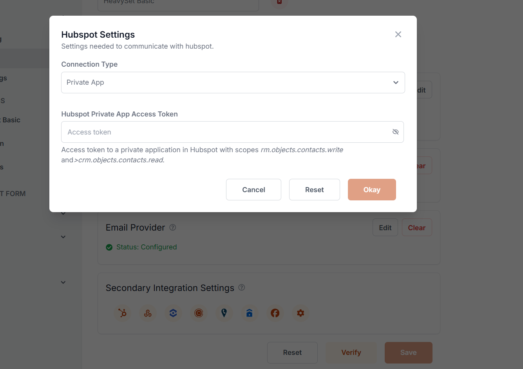Click the HubSpot integration icon

point(123,313)
